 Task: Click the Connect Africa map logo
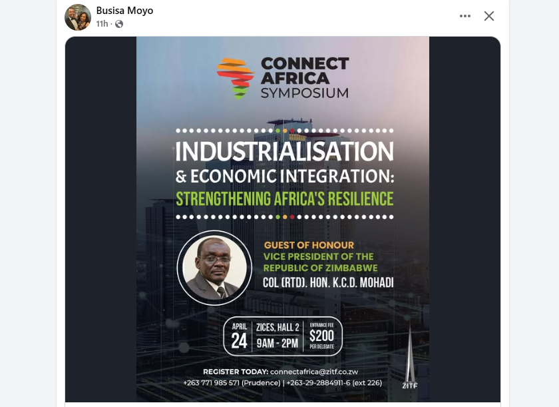point(236,78)
